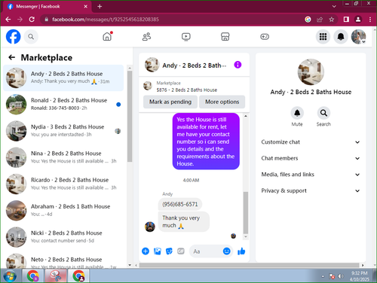Go back with Marketplace arrow
377x283 pixels.
coord(11,57)
